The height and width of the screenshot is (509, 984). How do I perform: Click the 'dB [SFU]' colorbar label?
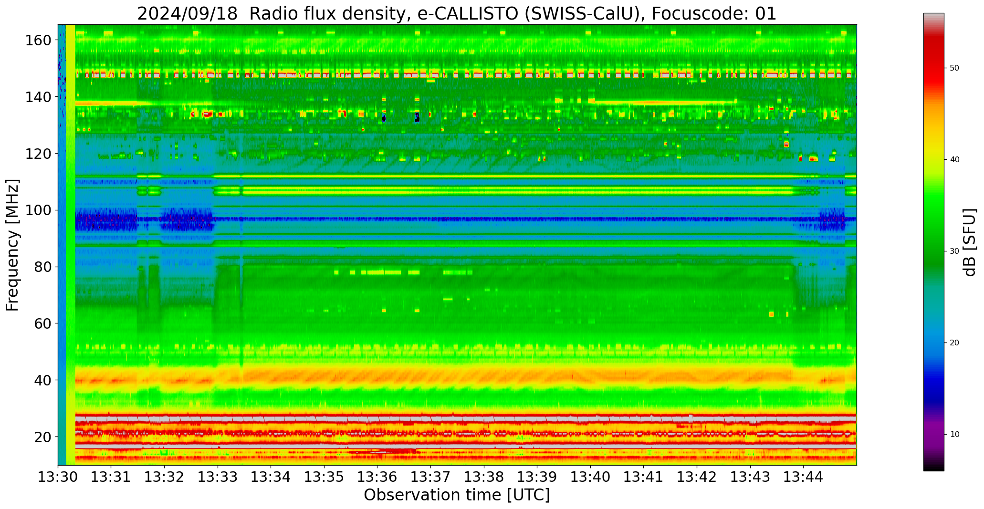(970, 242)
